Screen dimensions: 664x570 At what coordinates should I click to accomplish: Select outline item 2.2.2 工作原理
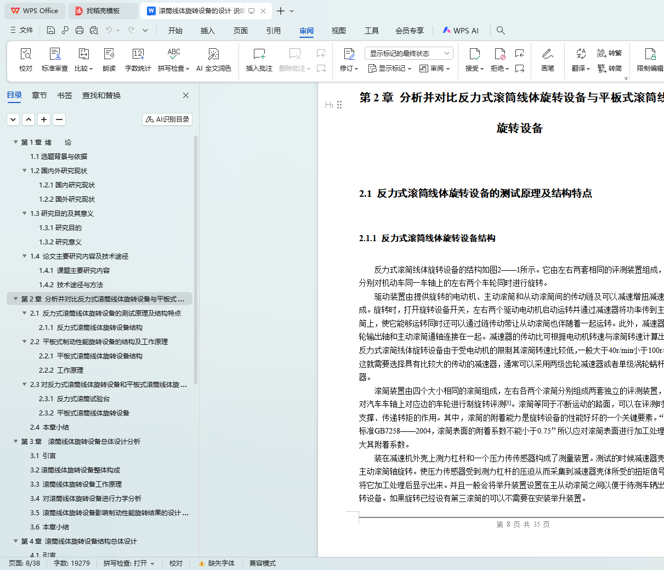pos(61,370)
